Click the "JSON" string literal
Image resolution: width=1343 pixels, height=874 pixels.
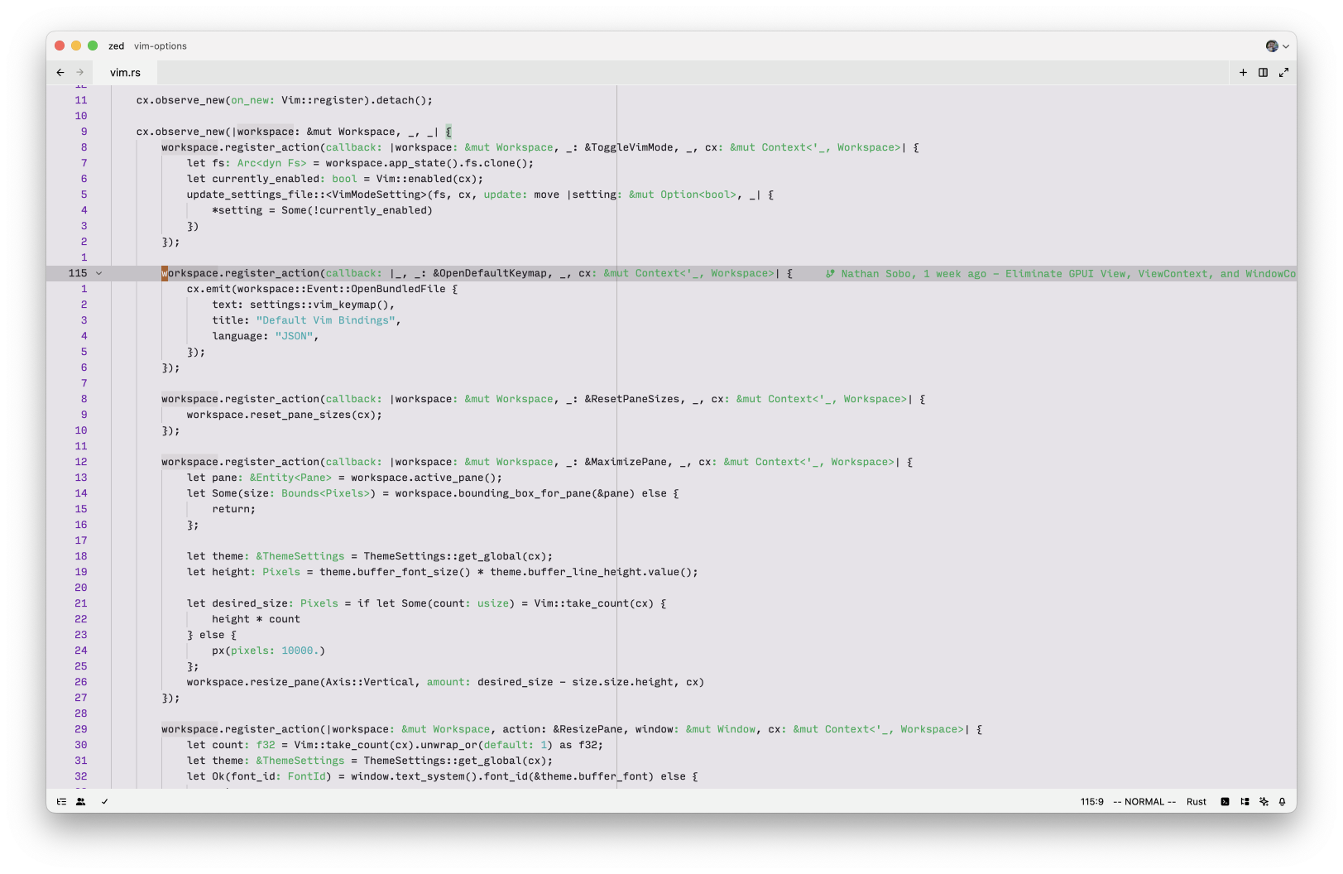pos(294,336)
